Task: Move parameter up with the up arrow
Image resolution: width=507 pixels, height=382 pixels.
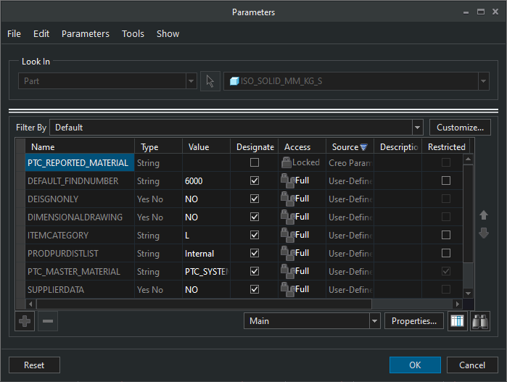Action: pos(484,215)
